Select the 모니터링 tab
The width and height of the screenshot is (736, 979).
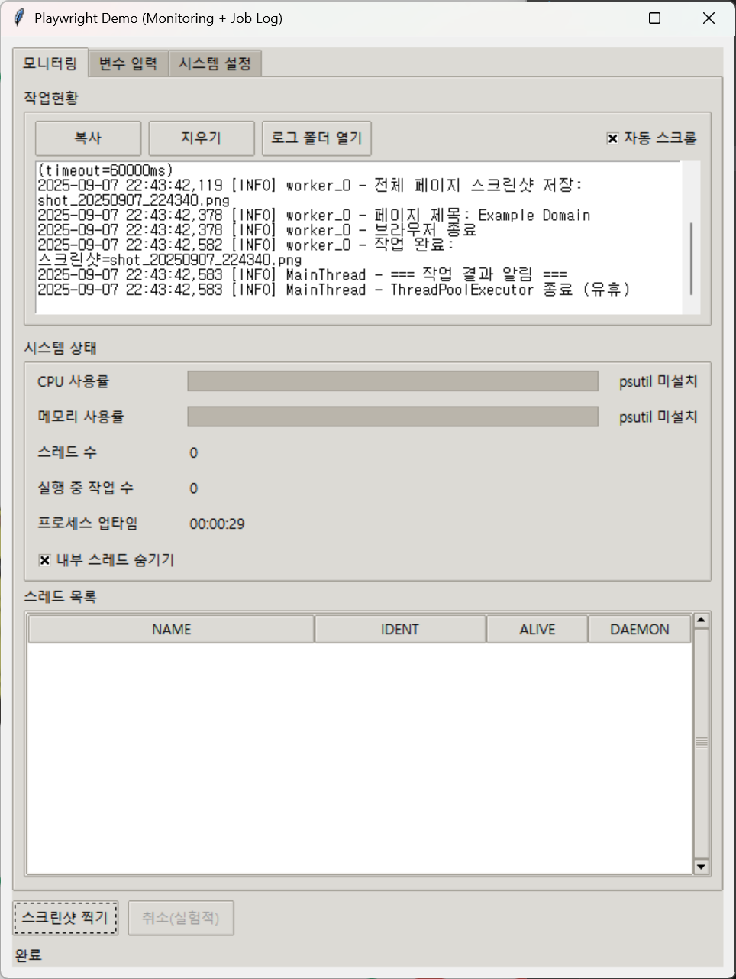(50, 63)
